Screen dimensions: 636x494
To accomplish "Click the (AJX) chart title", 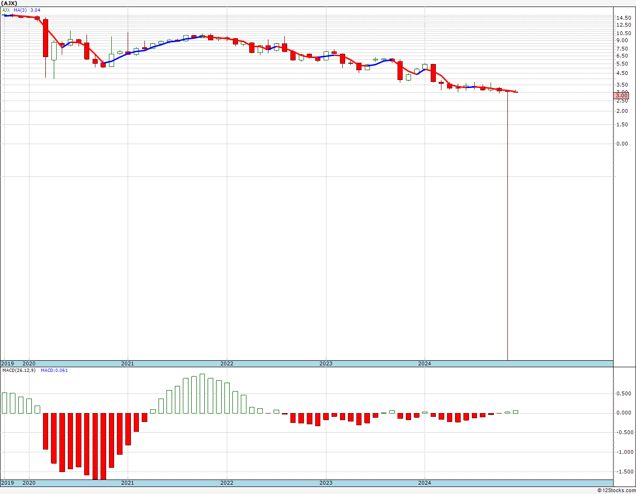I will coord(9,3).
